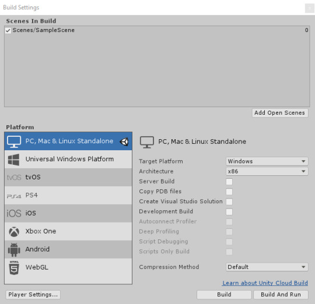315x304 pixels.
Task: Click the Windows logo icon for Universal Windows Platform
Action: pyautogui.click(x=13, y=160)
